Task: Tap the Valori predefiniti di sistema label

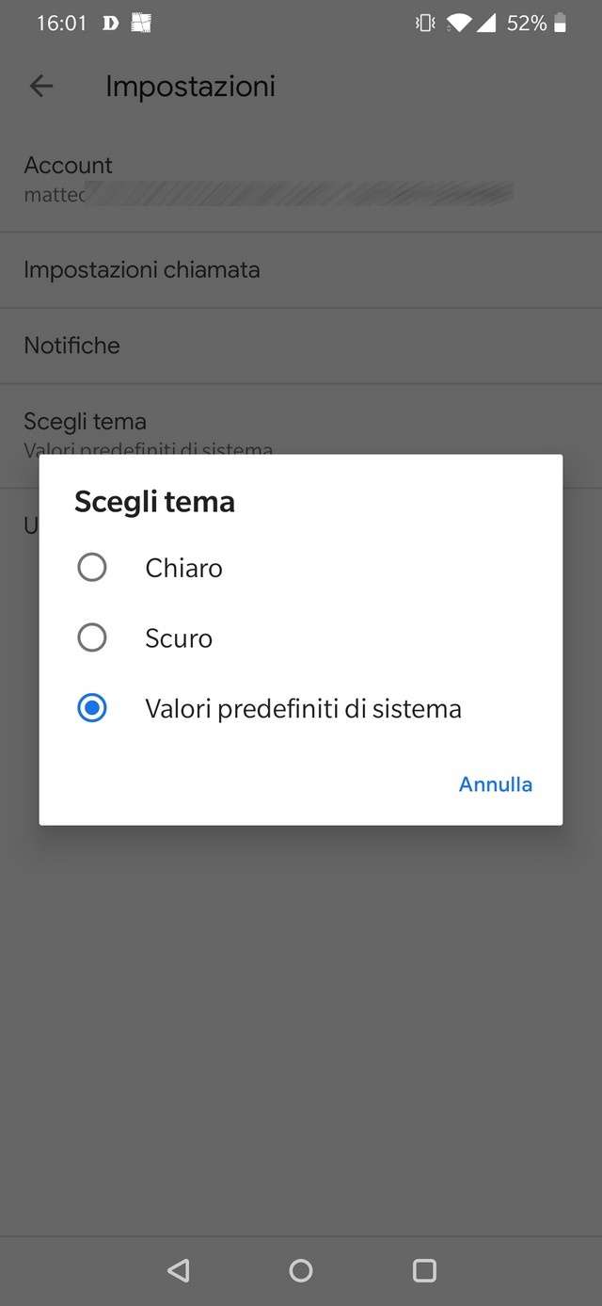Action: point(303,708)
